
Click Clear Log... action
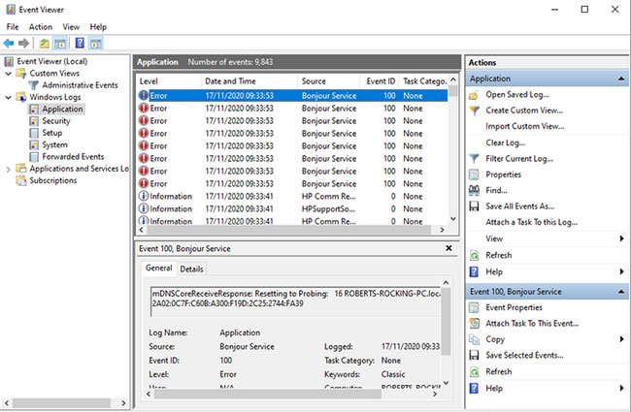click(505, 143)
